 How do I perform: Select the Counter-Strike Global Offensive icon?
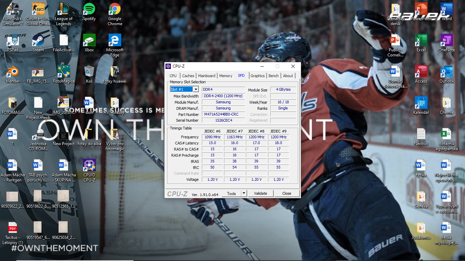(38, 9)
